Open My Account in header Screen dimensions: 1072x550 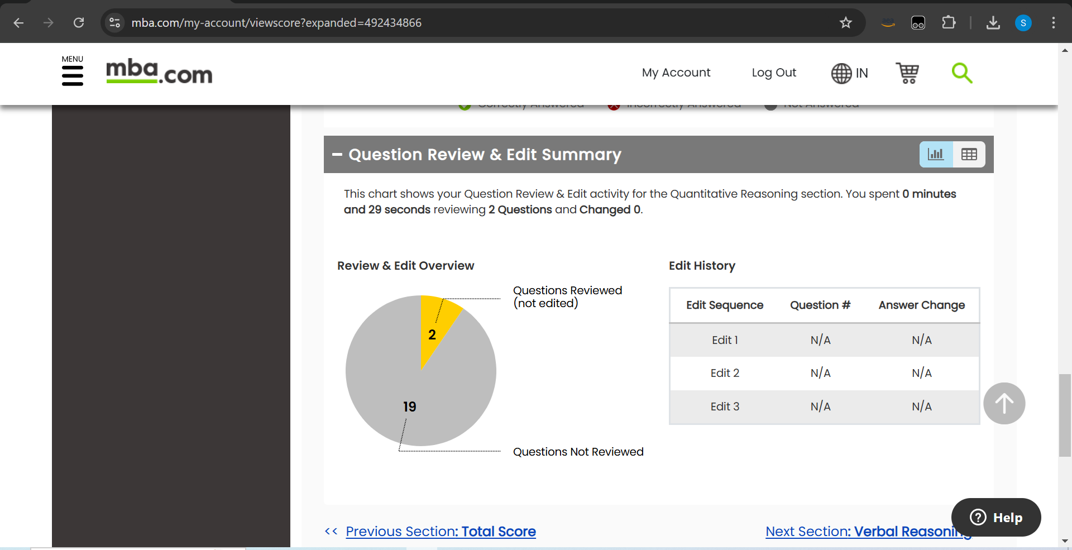tap(676, 73)
